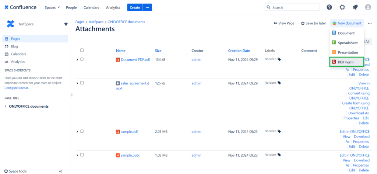Open the more actions ellipsis menu
The width and height of the screenshot is (377, 174).
(370, 23)
